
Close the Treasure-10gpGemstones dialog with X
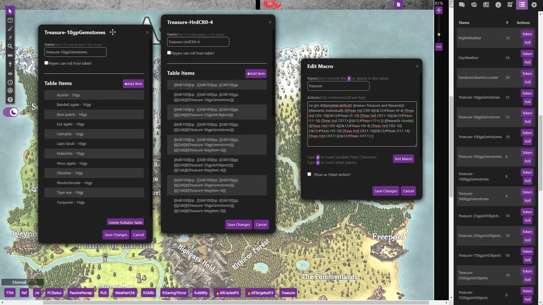click(147, 32)
